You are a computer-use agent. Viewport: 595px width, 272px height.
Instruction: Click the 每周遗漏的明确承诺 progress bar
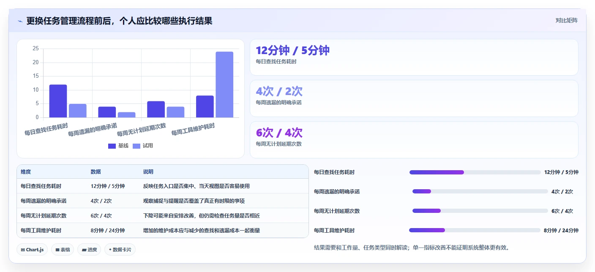480,191
